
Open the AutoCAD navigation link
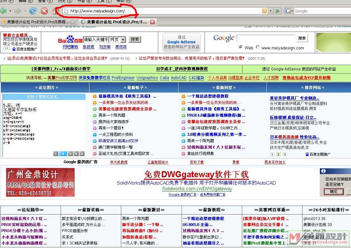click(179, 77)
